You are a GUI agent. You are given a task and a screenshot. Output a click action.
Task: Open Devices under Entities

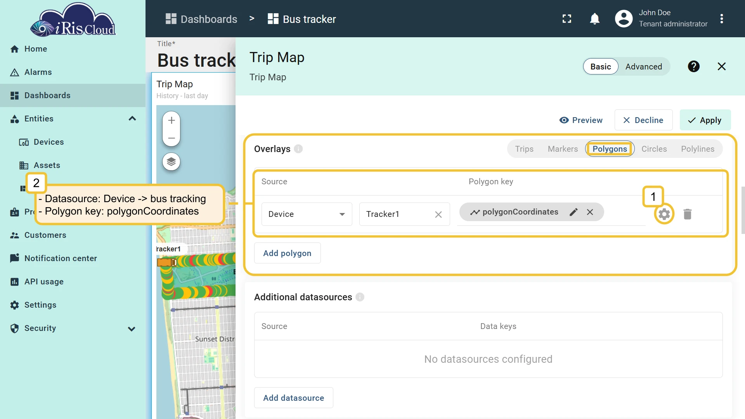click(73, 142)
